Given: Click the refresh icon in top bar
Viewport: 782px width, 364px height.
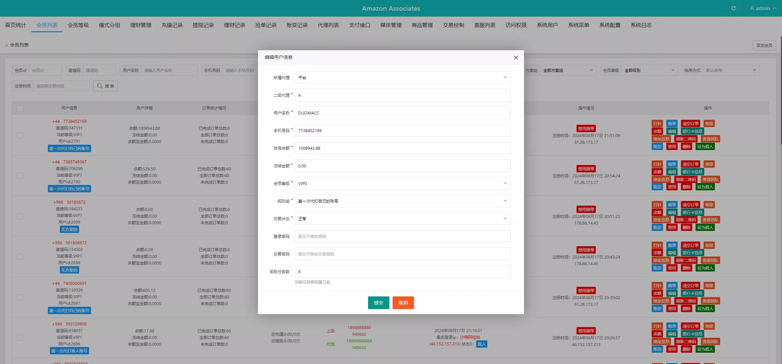Looking at the screenshot, I should 733,8.
